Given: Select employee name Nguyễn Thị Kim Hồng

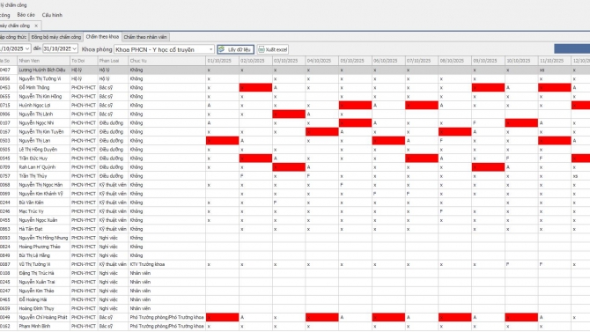Looking at the screenshot, I should coord(41,96).
